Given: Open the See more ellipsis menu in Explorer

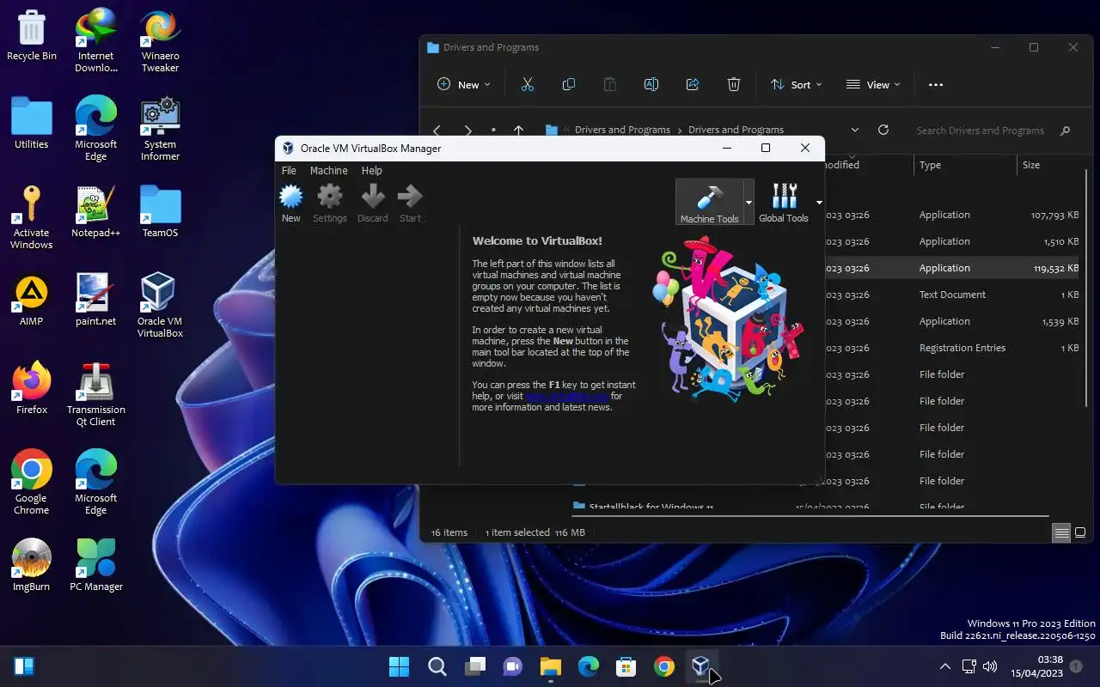Looking at the screenshot, I should [x=936, y=84].
